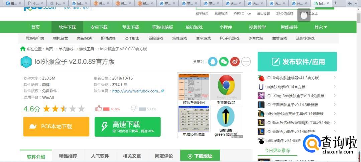Open 智能硬件 navigation item
The height and width of the screenshot is (162, 361).
(x=289, y=27)
